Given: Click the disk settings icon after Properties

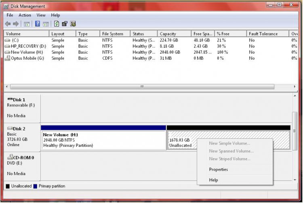Looking at the screenshot, I should [73, 24].
